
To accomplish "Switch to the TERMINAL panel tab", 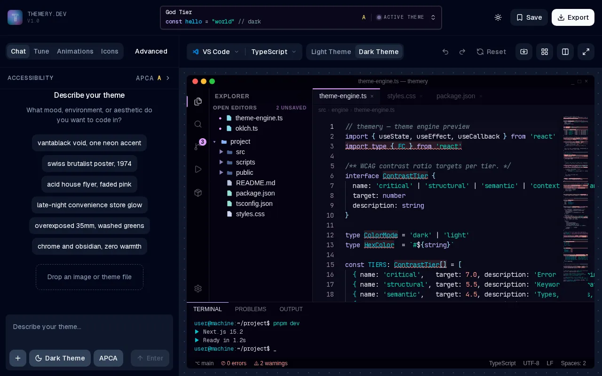I will point(207,309).
